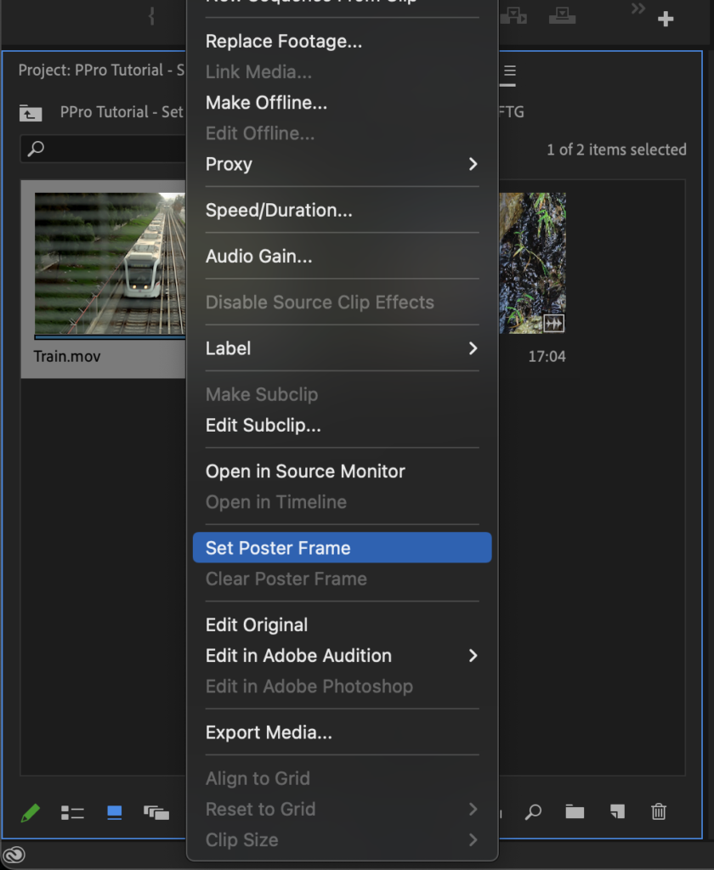This screenshot has width=714, height=870.
Task: Choose Replace Footage from context menu
Action: coord(342,41)
